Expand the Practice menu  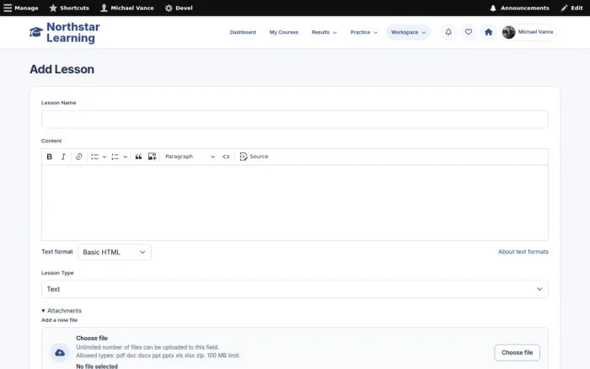point(364,32)
